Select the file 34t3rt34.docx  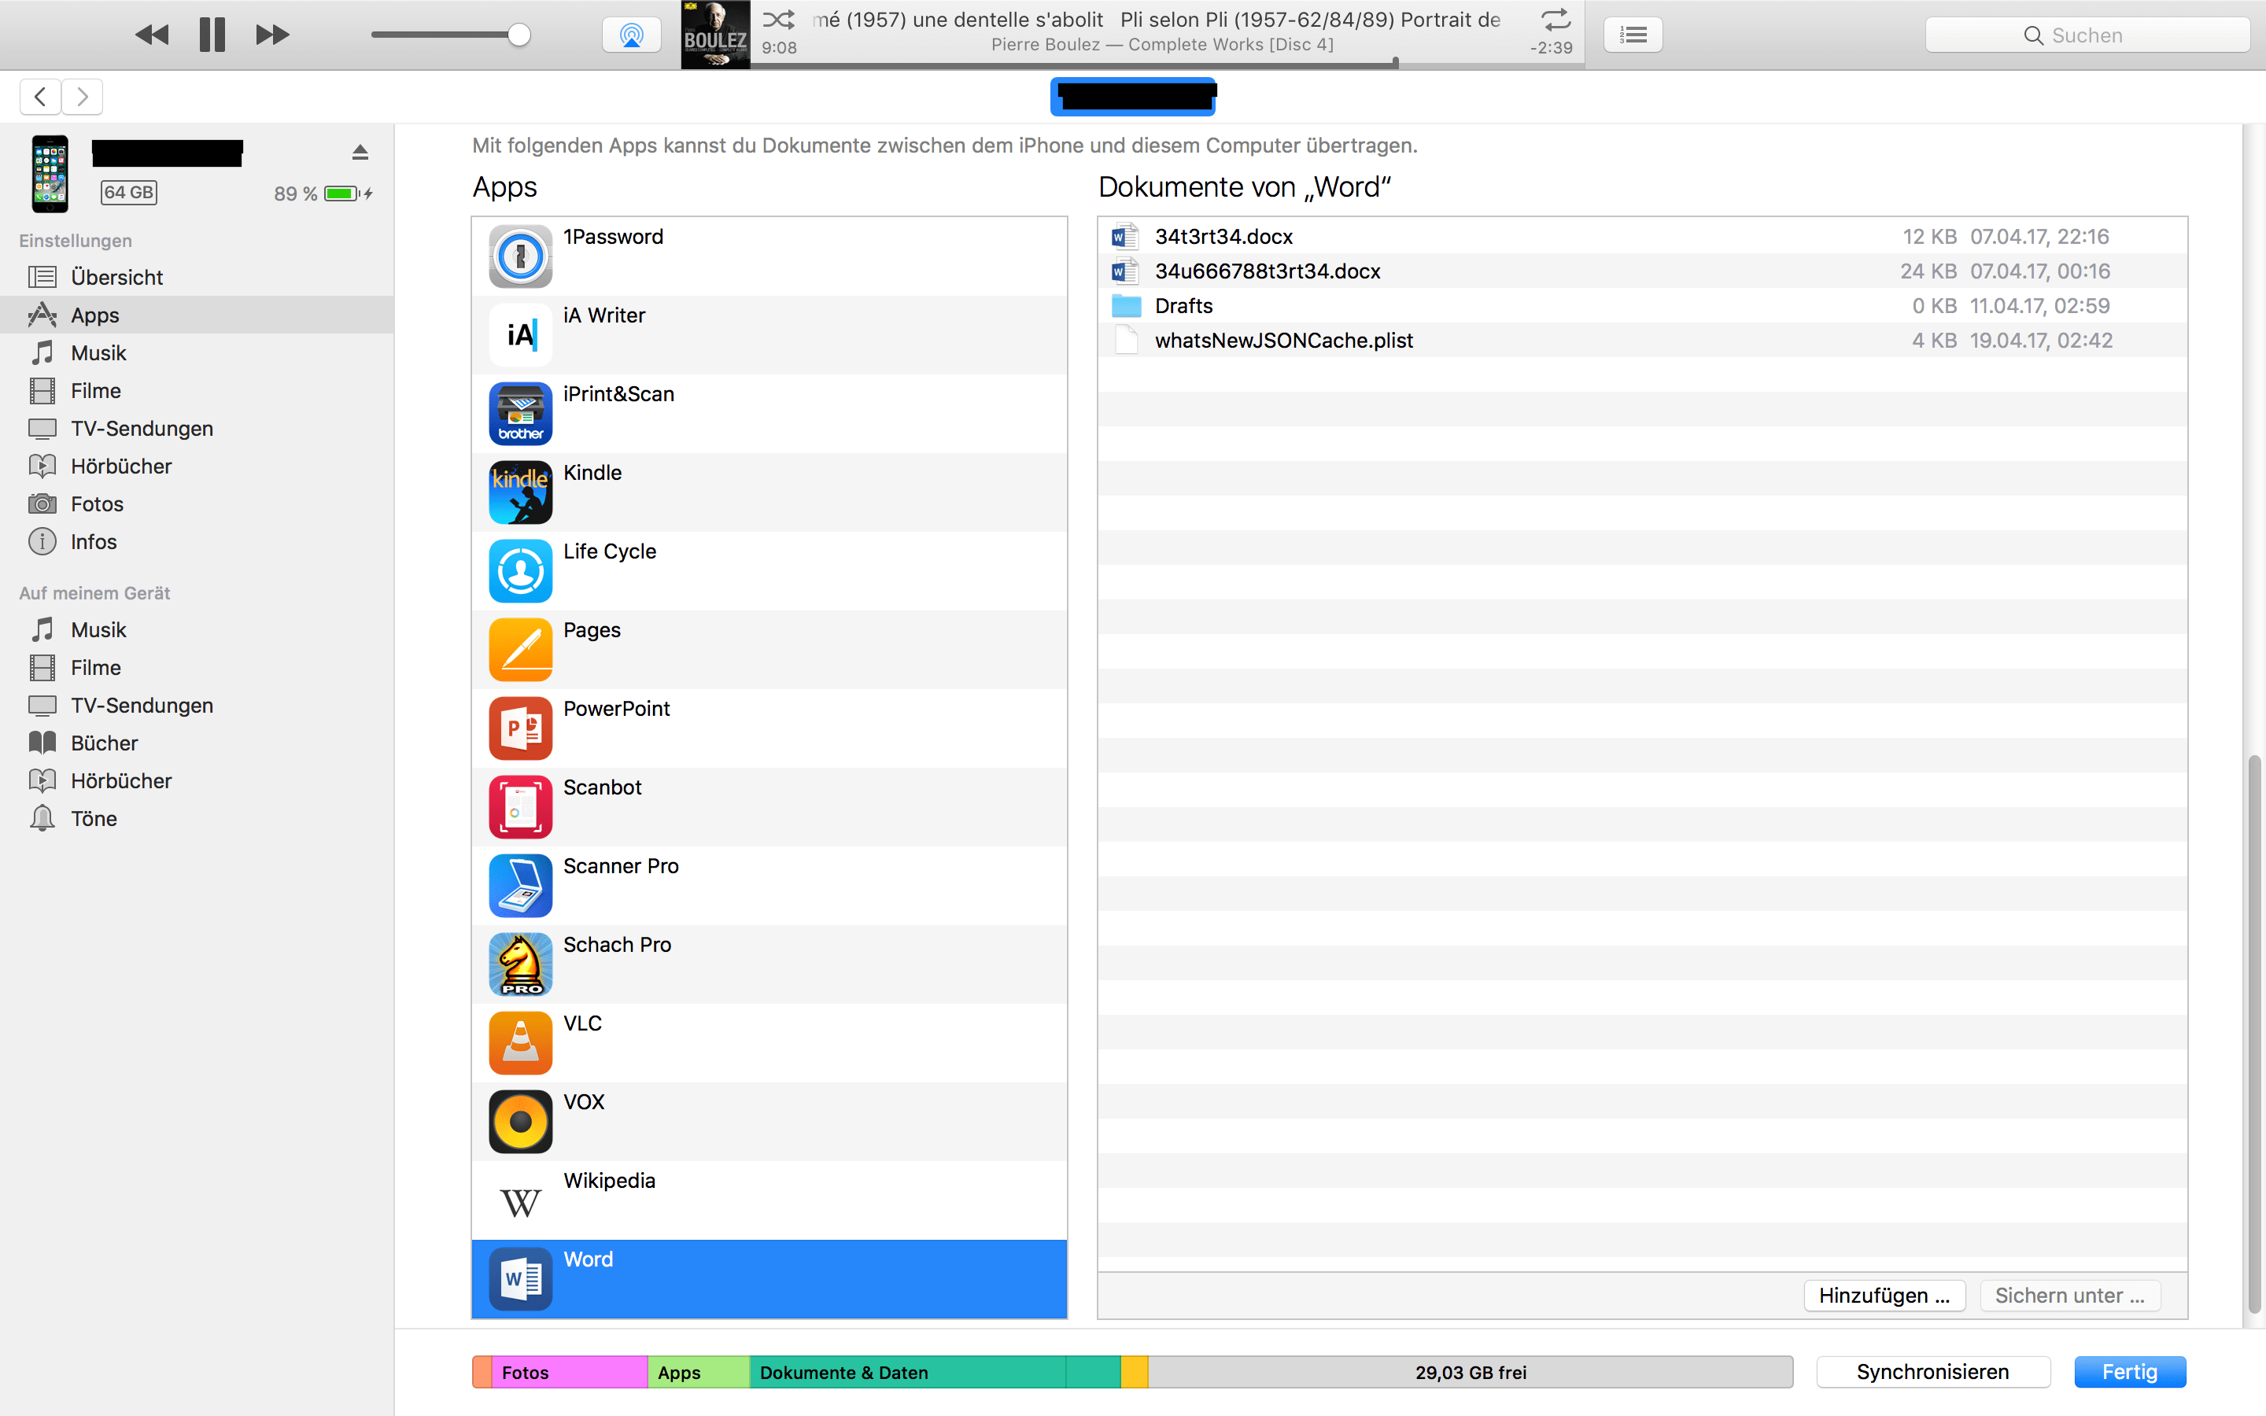[x=1642, y=236]
